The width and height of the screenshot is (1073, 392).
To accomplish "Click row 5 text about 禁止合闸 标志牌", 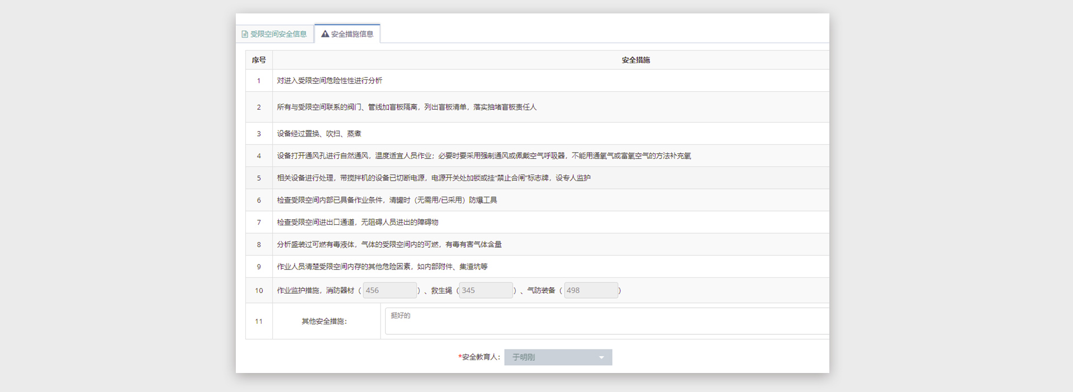I will pos(434,178).
